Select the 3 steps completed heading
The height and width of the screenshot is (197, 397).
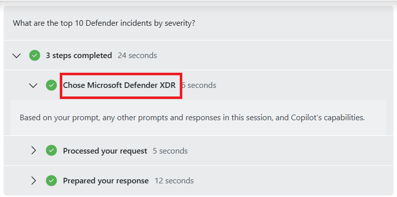(x=79, y=56)
